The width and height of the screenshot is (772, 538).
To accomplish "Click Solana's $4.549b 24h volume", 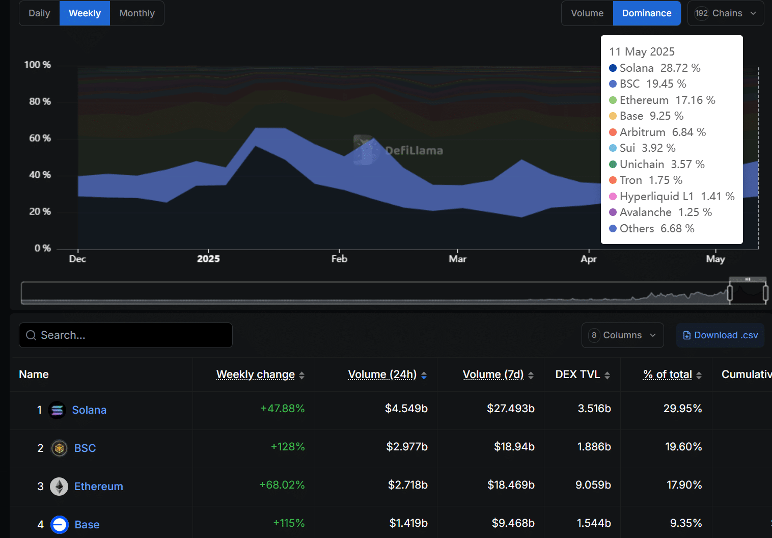I will (x=406, y=409).
